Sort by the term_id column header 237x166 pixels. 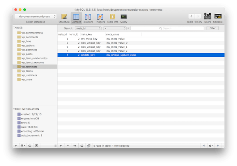coord(75,34)
